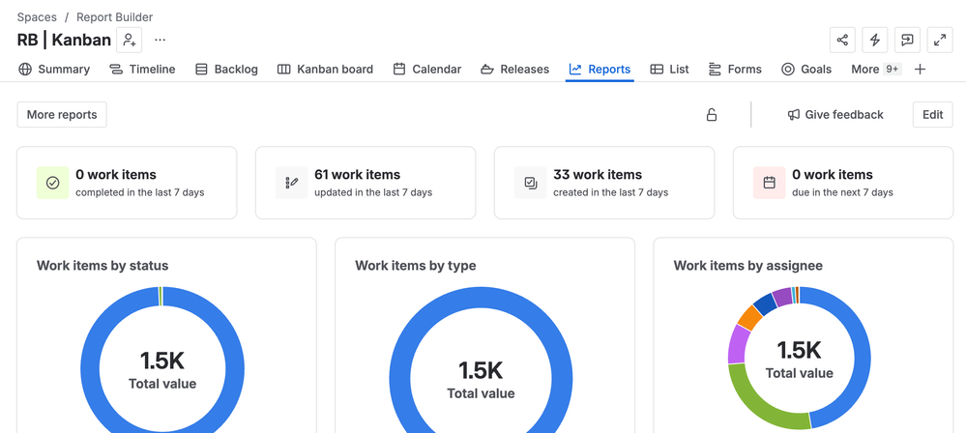Click the unlocked padlock icon
The height and width of the screenshot is (433, 966).
(712, 115)
